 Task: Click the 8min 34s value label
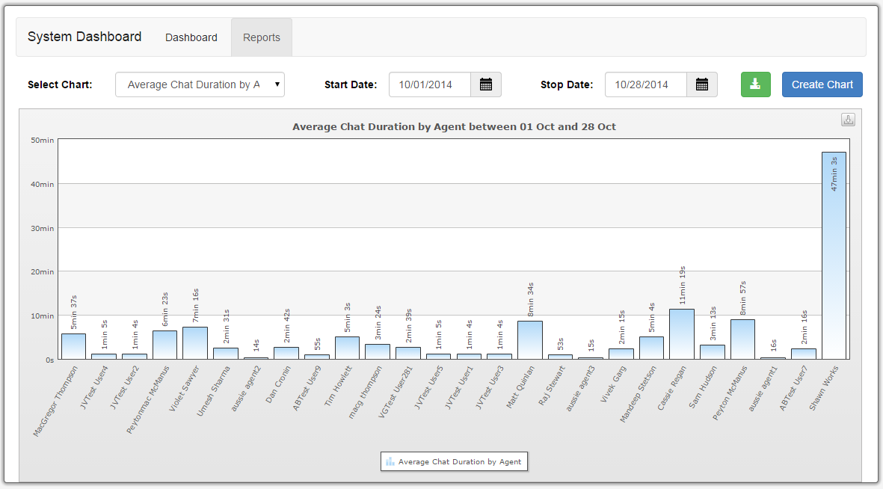click(x=531, y=300)
